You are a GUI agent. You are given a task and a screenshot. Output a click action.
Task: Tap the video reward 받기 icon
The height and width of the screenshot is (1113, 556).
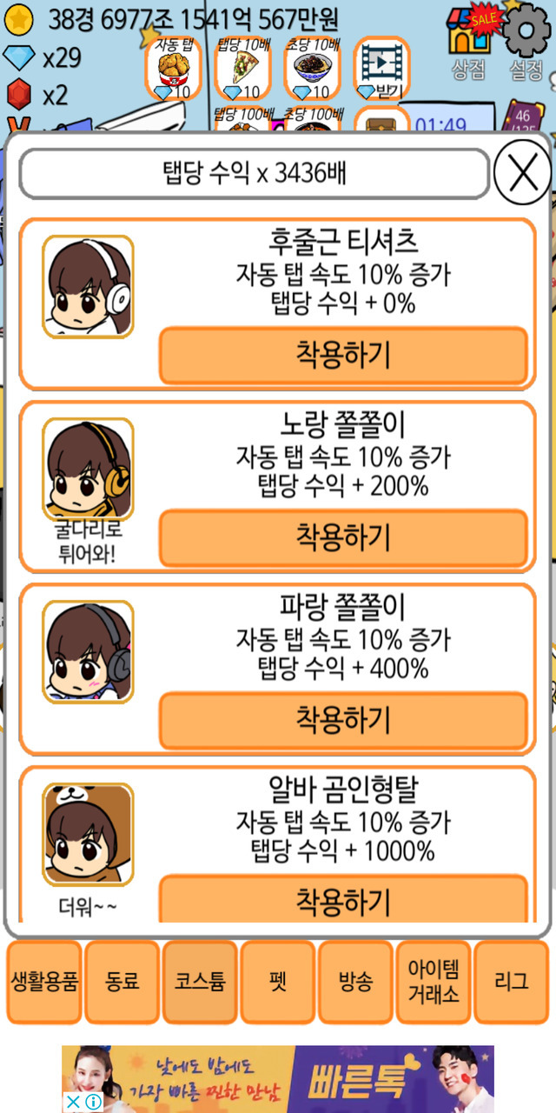pyautogui.click(x=381, y=68)
